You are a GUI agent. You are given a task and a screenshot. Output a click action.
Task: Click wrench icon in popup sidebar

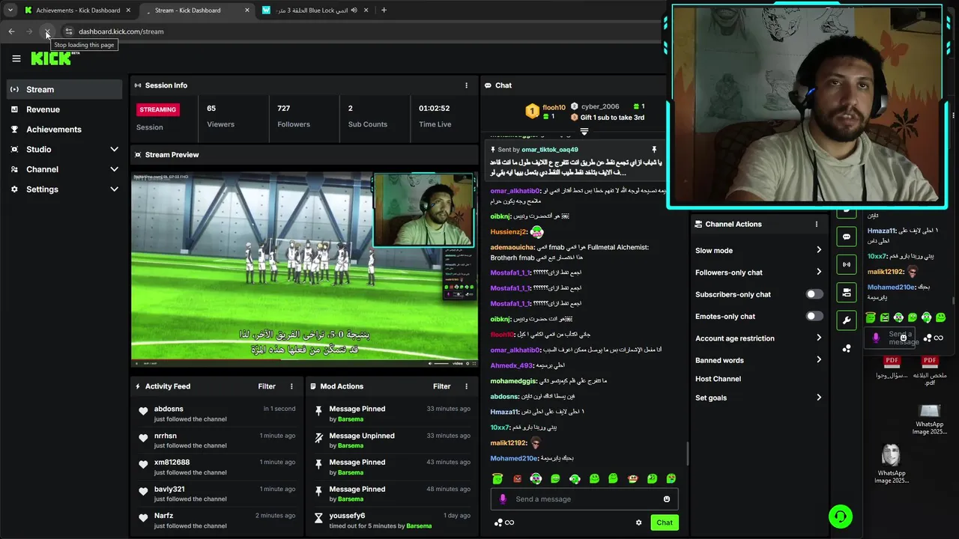pyautogui.click(x=846, y=320)
